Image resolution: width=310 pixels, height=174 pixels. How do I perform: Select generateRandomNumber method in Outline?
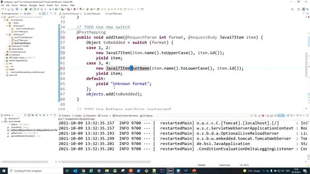tap(24, 136)
